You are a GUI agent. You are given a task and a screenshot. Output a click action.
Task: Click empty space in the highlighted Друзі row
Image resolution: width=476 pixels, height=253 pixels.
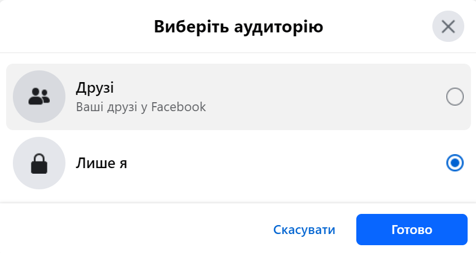tap(313, 97)
